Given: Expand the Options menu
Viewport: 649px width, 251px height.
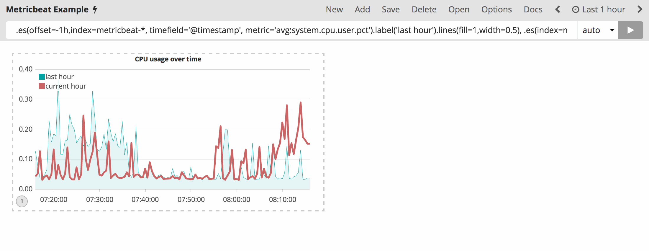Looking at the screenshot, I should pyautogui.click(x=496, y=9).
